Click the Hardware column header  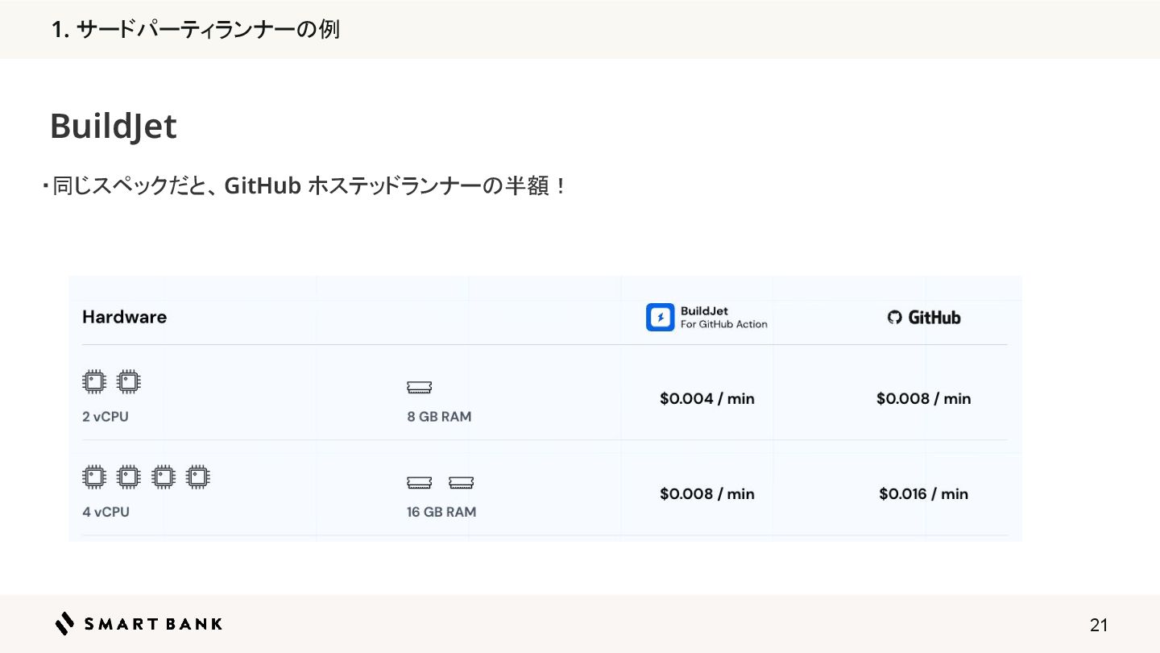[124, 317]
